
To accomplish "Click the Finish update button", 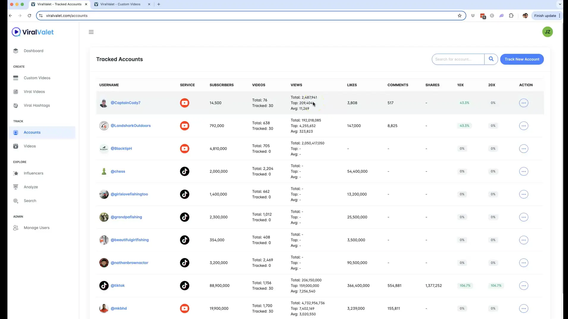I will [545, 16].
